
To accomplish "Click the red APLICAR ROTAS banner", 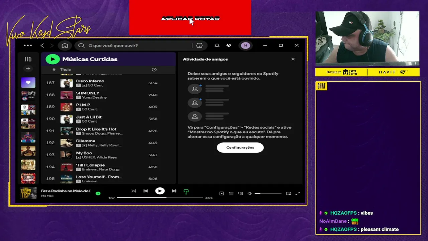I will pyautogui.click(x=190, y=17).
